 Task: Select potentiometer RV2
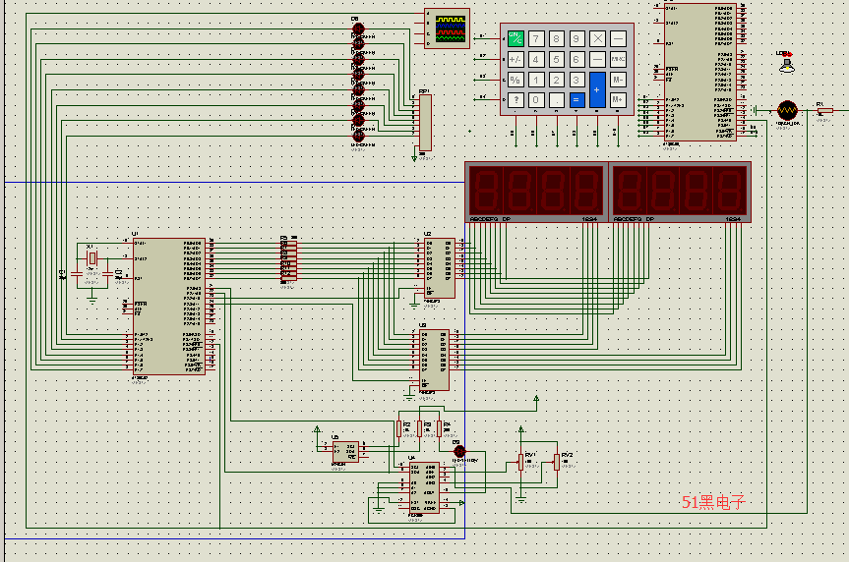[557, 463]
